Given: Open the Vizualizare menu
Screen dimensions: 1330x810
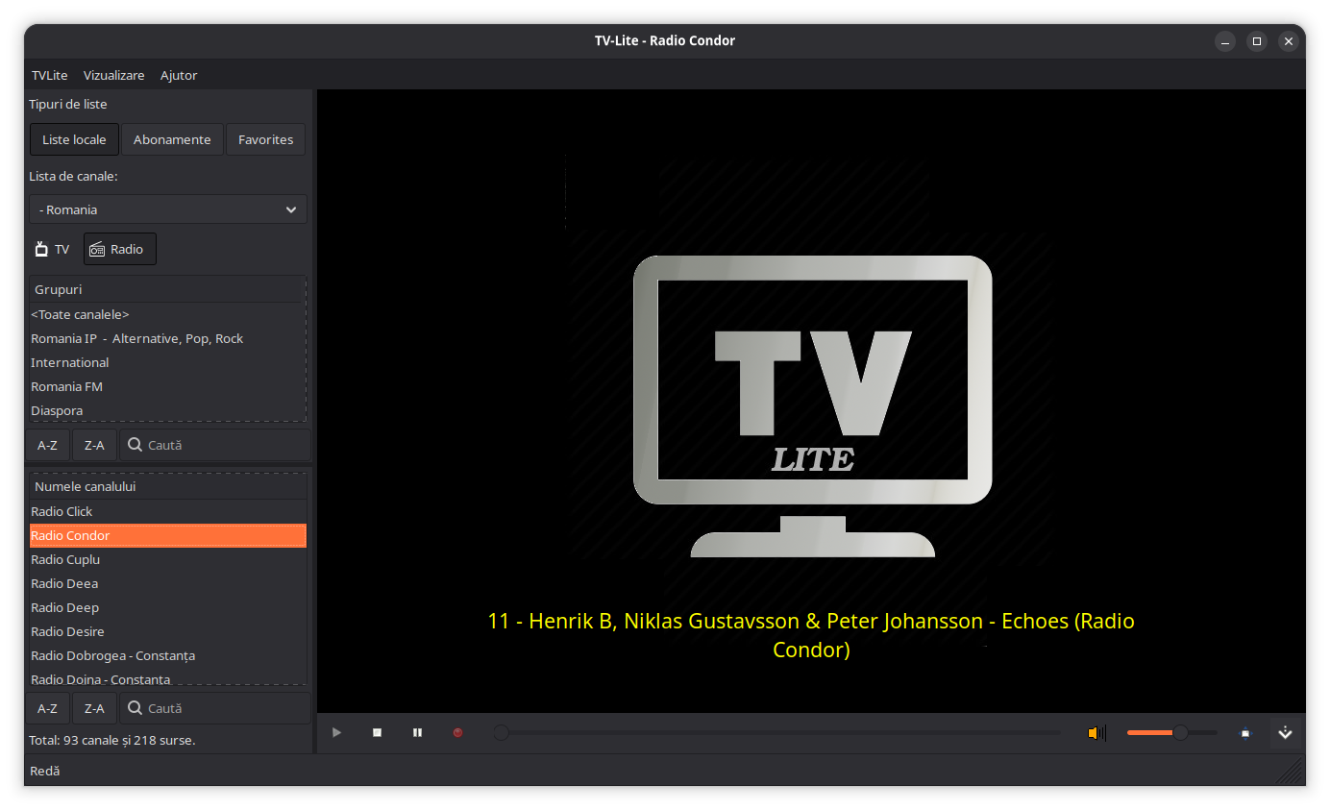Looking at the screenshot, I should [113, 75].
